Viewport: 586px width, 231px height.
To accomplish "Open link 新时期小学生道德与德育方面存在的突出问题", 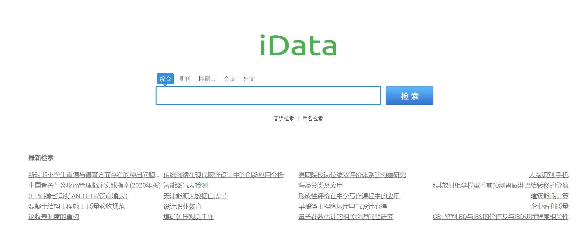I will tap(94, 175).
